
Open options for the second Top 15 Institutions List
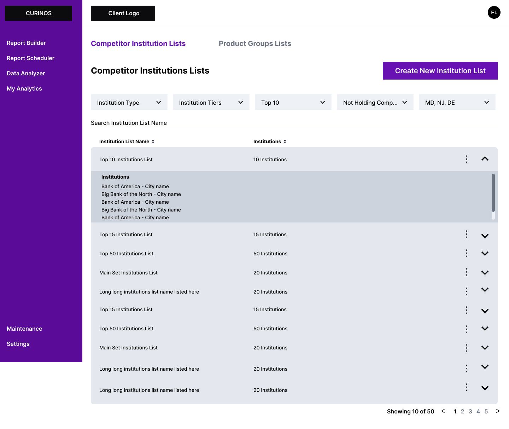pyautogui.click(x=467, y=310)
